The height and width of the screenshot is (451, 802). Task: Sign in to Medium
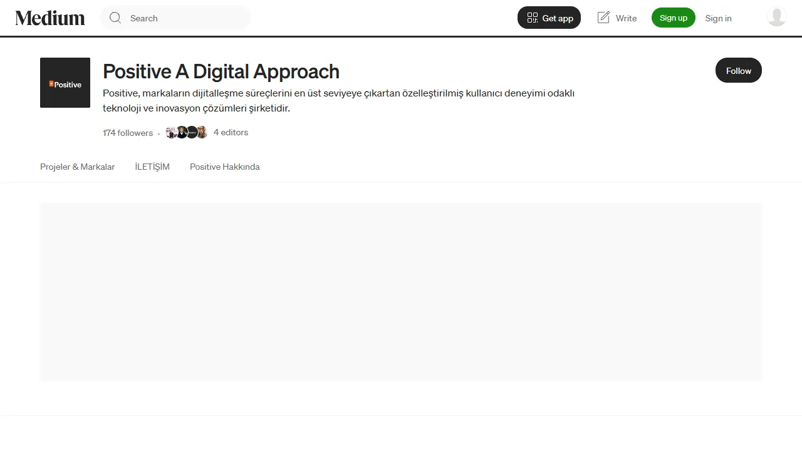click(x=718, y=18)
